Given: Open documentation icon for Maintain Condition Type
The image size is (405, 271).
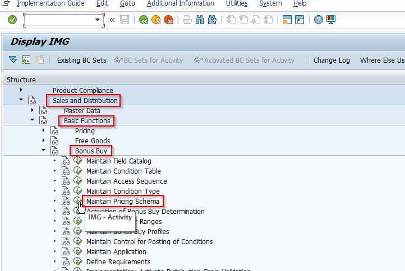Looking at the screenshot, I should (x=66, y=191).
